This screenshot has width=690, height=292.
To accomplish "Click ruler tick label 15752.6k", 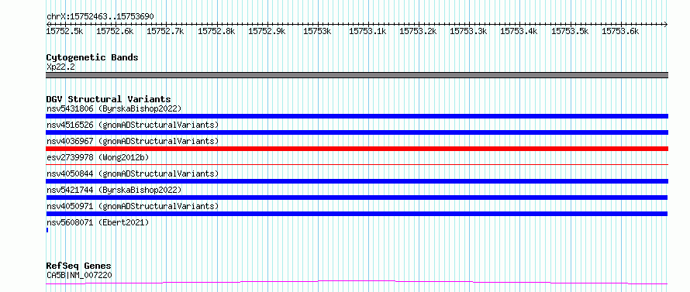I will pos(116,31).
